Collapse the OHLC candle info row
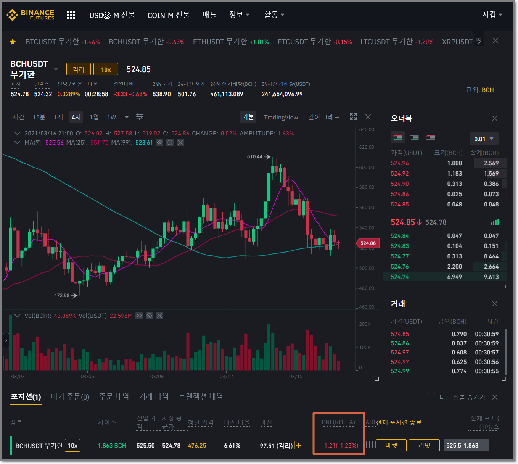The width and height of the screenshot is (518, 464). click(x=17, y=133)
